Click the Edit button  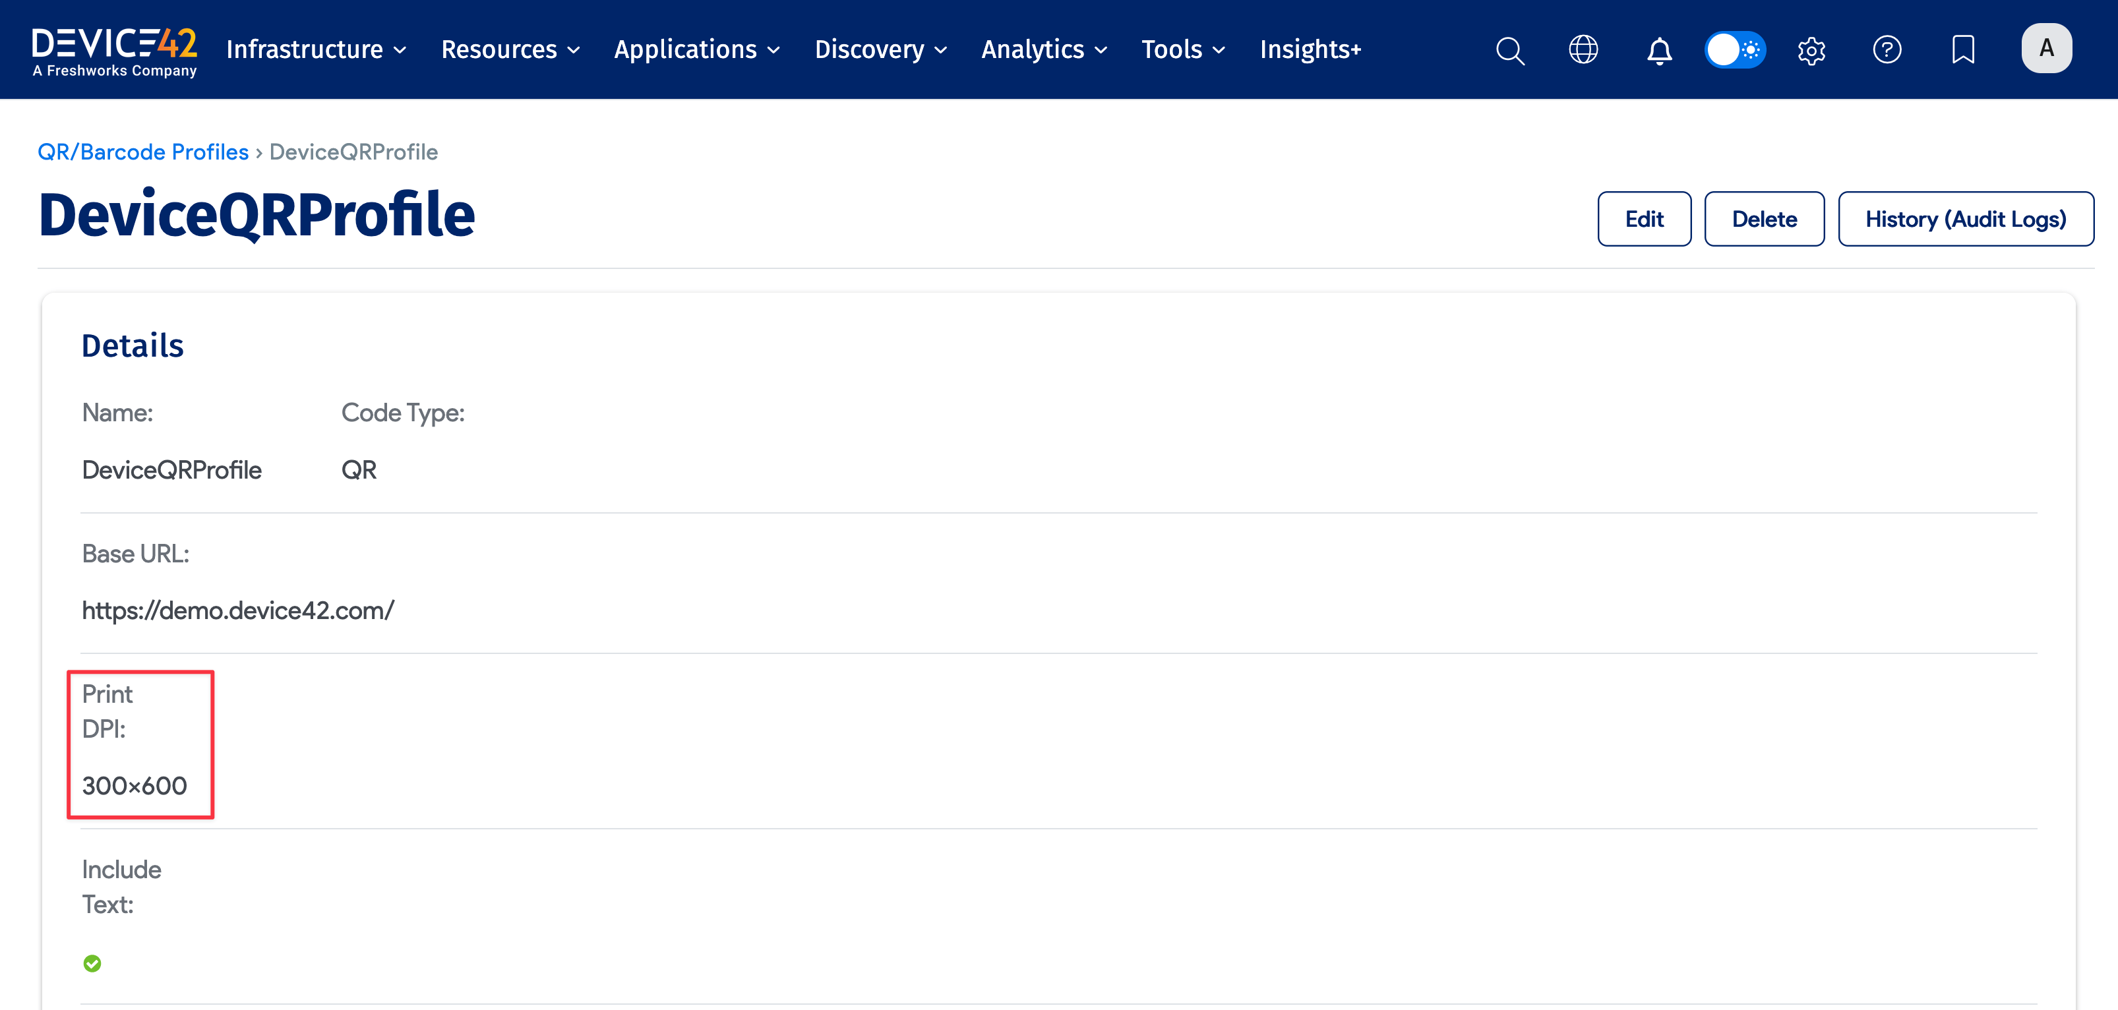1644,219
